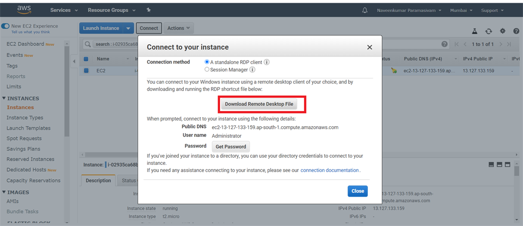Viewport: 523px width, 226px height.
Task: Click the magnifier icon in search box
Action: click(x=88, y=44)
